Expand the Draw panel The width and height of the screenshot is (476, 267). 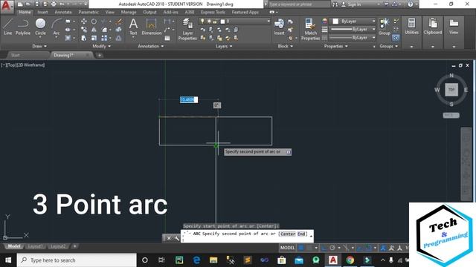[x=39, y=46]
